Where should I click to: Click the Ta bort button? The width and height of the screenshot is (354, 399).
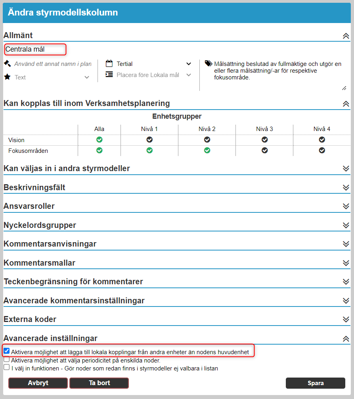click(99, 383)
